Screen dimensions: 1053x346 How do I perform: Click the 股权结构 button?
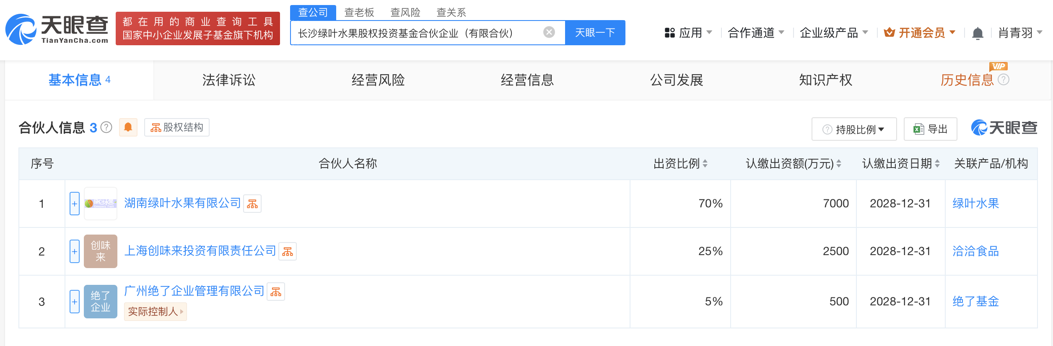click(177, 127)
